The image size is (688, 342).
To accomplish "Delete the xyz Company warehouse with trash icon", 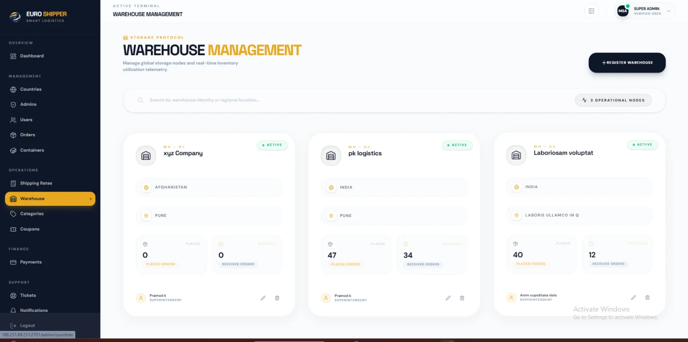I will pos(277,298).
